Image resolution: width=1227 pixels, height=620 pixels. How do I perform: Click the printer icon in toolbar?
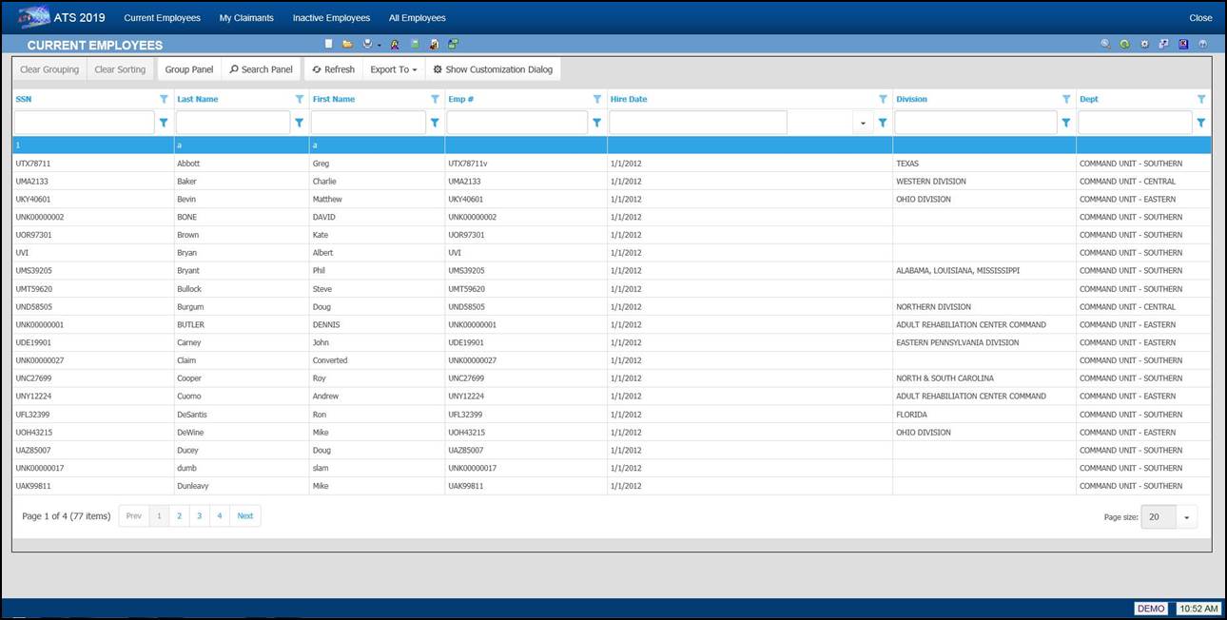[x=367, y=44]
